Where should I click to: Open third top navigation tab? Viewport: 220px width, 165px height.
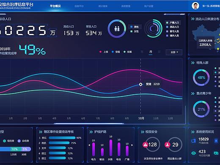(x=103, y=6)
